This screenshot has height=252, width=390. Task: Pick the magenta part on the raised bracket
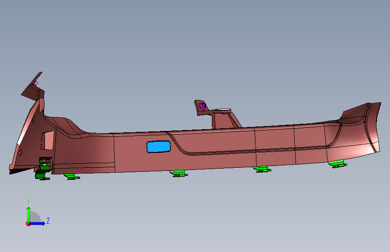point(202,106)
